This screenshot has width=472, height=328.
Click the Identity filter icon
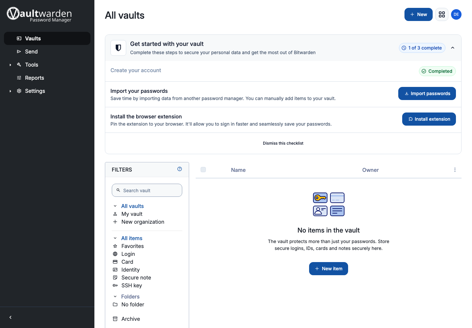click(115, 270)
